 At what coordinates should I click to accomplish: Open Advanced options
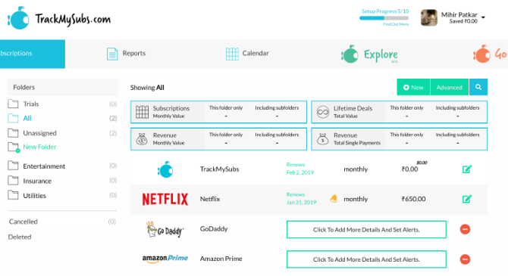tap(450, 87)
